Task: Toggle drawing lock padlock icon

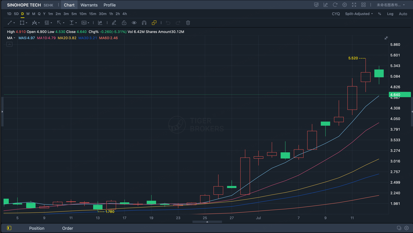Action: tap(124, 23)
